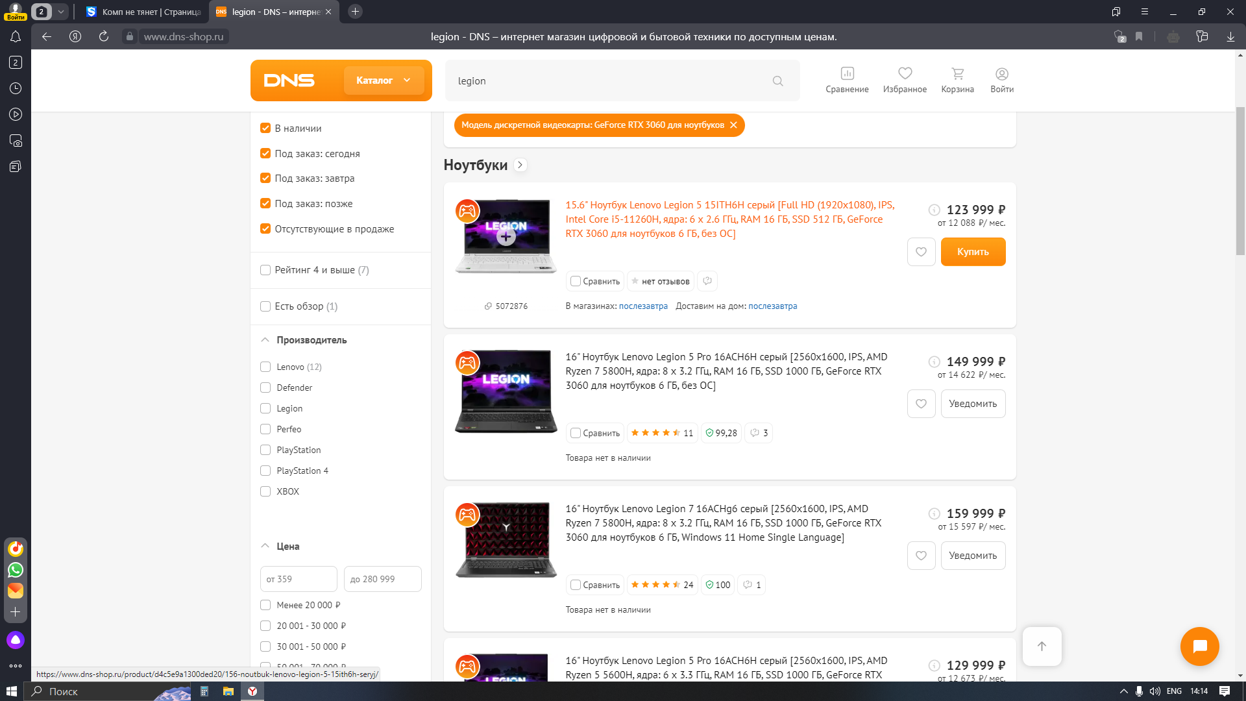Screen dimensions: 1246x701
Task: Click the search magnifier icon
Action: pos(777,81)
